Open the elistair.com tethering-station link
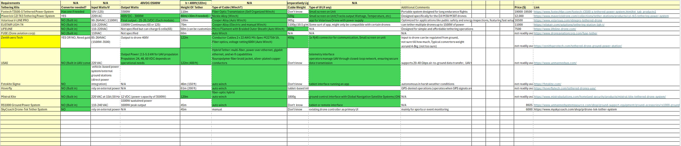 point(569,25)
